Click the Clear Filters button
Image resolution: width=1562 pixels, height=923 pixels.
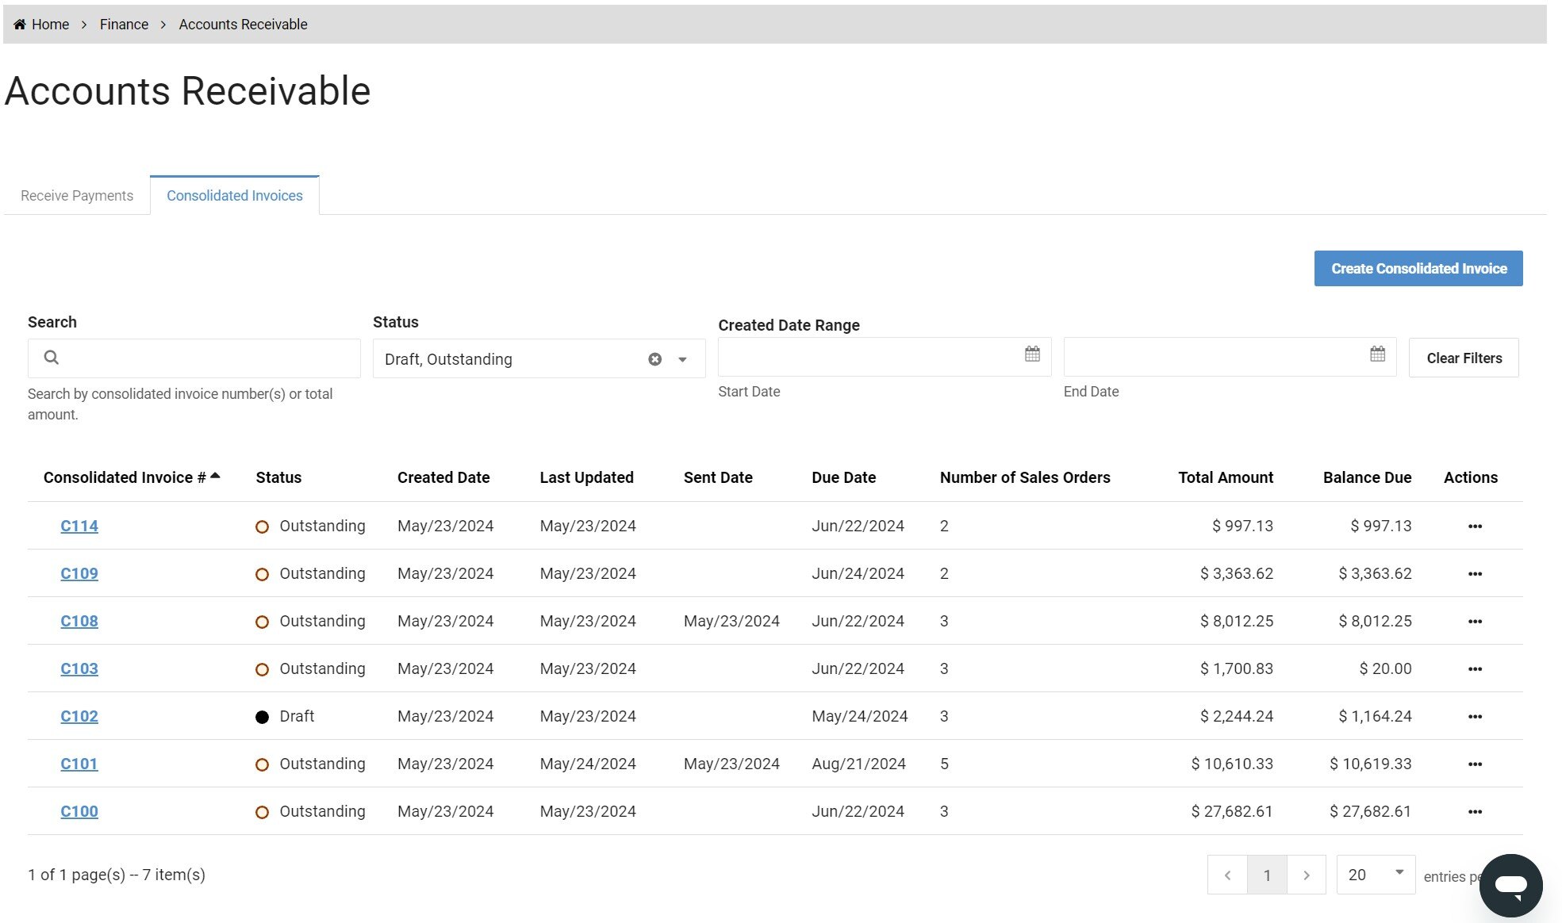click(1464, 358)
